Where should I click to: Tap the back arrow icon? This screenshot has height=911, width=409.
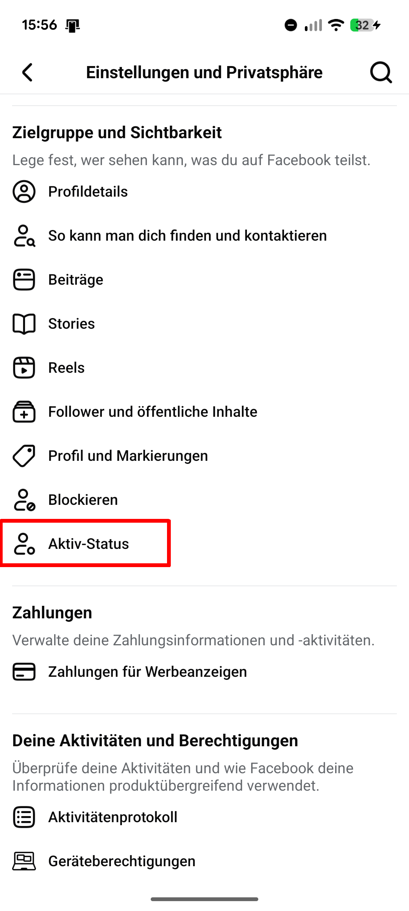pos(28,72)
